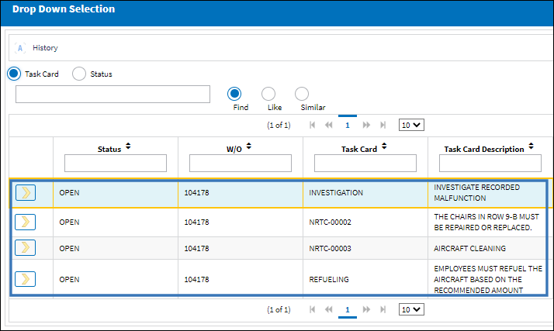554x331 pixels.
Task: Click the Status column header
Action: [109, 150]
